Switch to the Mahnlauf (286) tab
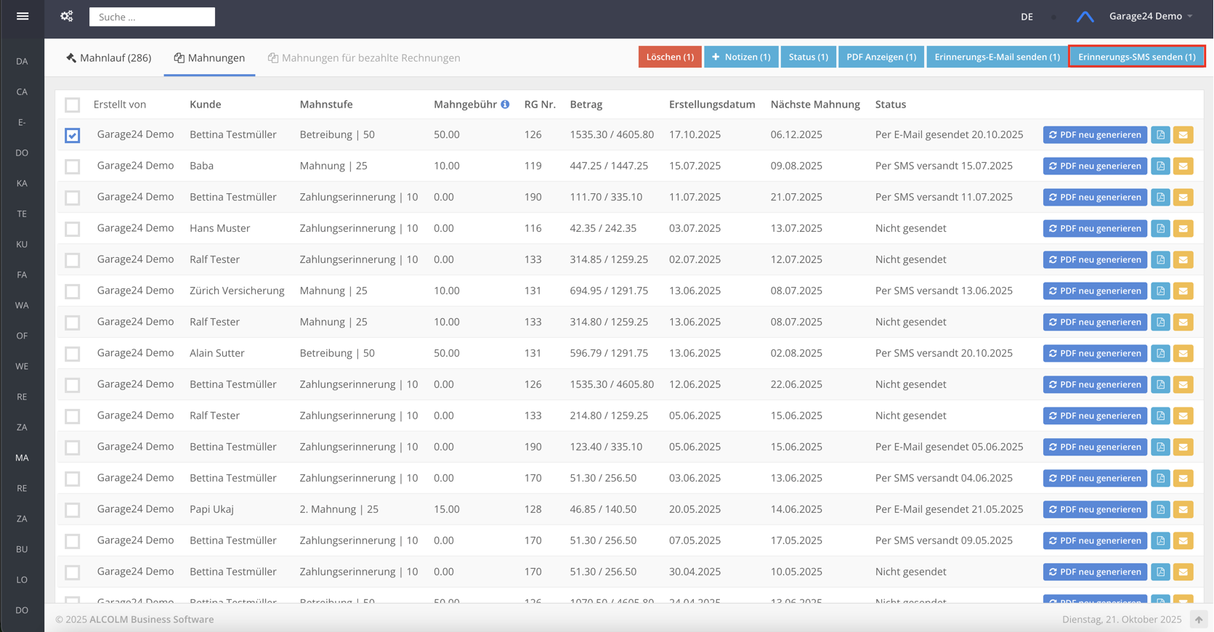 pos(109,58)
